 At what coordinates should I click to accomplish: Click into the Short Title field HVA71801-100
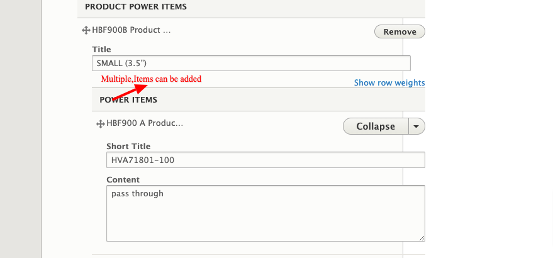tap(265, 160)
